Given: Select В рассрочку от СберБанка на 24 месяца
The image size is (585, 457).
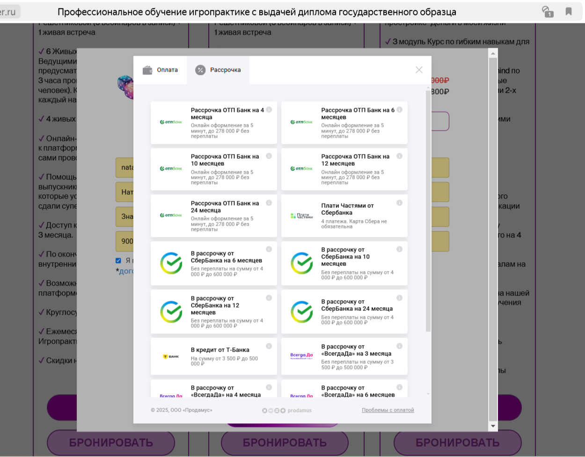Looking at the screenshot, I should tap(344, 312).
